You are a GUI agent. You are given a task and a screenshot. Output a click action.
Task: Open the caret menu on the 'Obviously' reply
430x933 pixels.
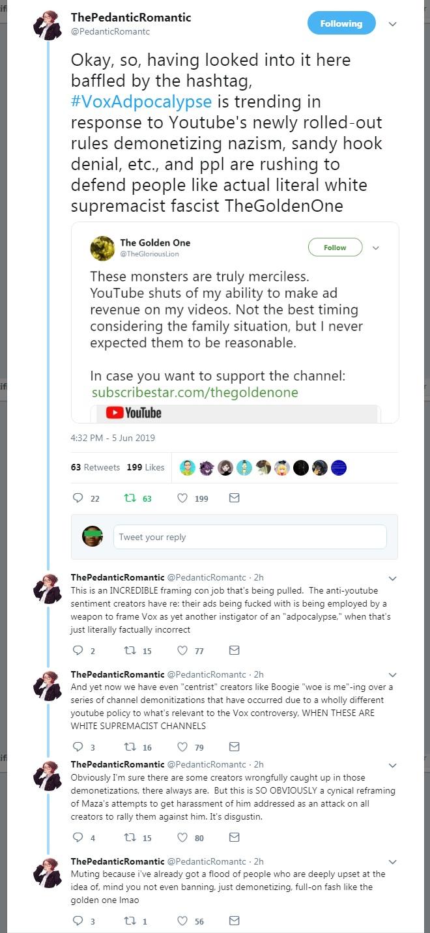[392, 766]
